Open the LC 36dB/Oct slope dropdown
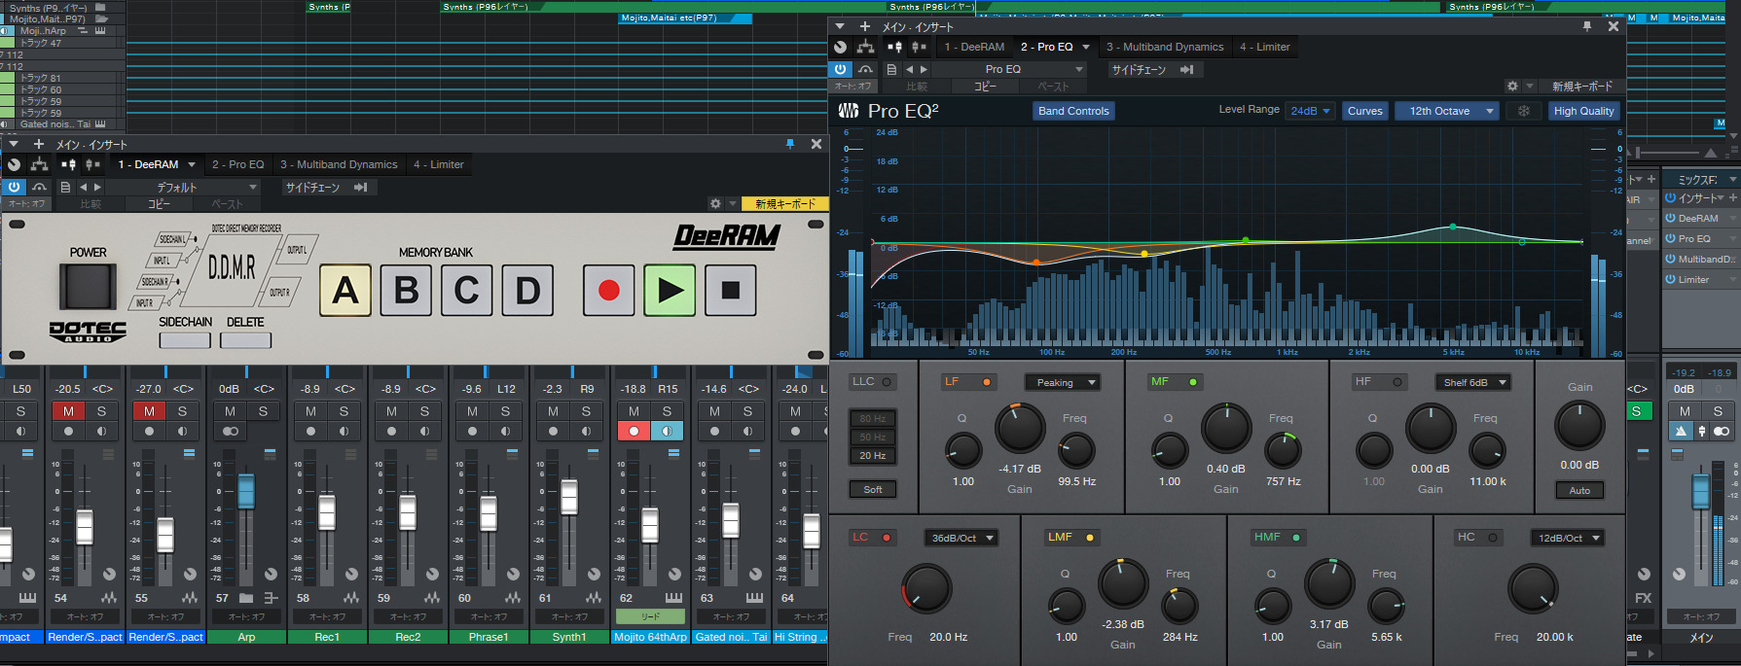The width and height of the screenshot is (1741, 666). (961, 538)
